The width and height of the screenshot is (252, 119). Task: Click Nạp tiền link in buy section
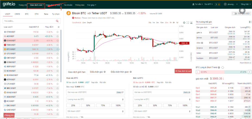pyautogui.click(x=94, y=82)
